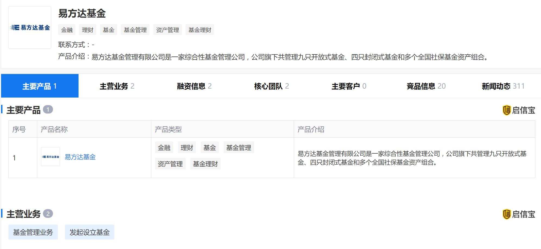Viewport: 541px width, 249px height.
Task: Click the 启信宝 logo beside the 主营业务 heading
Action: click(519, 214)
